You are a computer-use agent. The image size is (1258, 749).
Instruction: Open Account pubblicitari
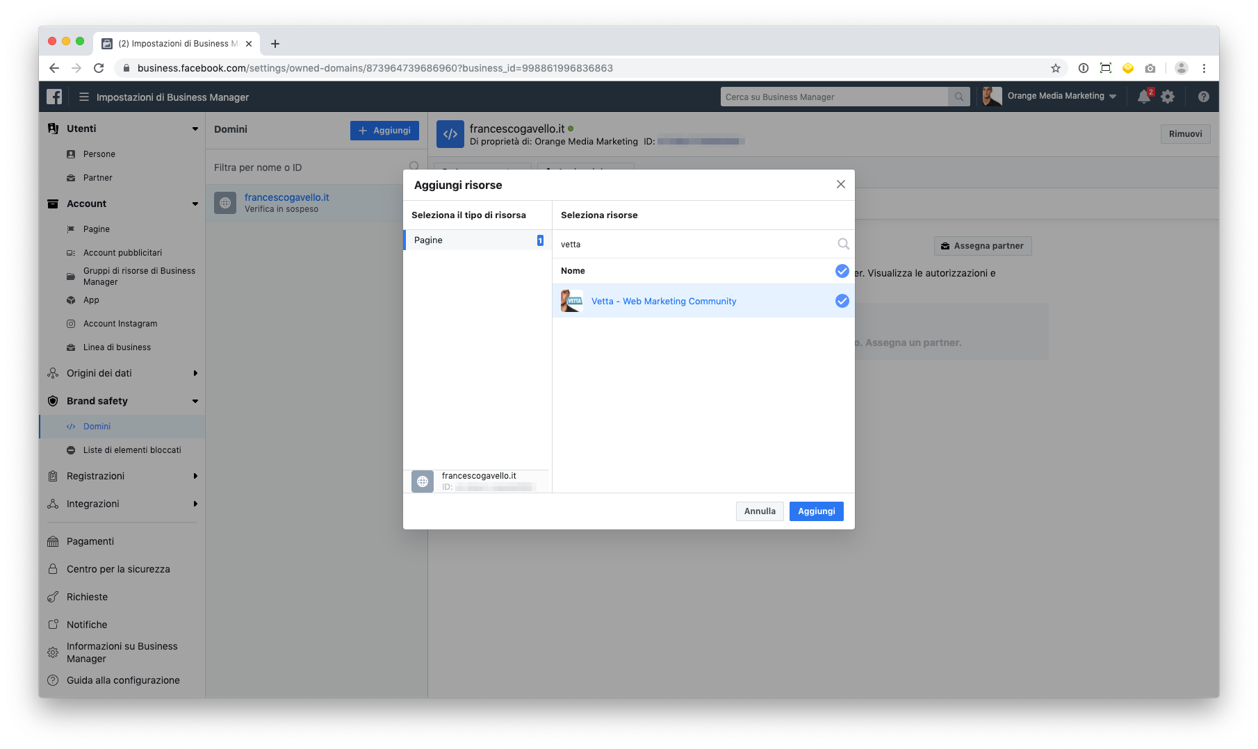[x=122, y=253]
